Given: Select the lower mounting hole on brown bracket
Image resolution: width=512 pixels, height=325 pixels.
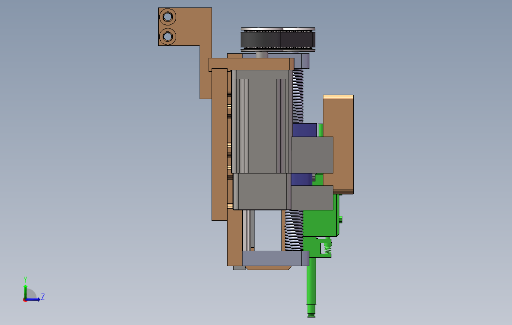Looking at the screenshot, I should pyautogui.click(x=168, y=36).
